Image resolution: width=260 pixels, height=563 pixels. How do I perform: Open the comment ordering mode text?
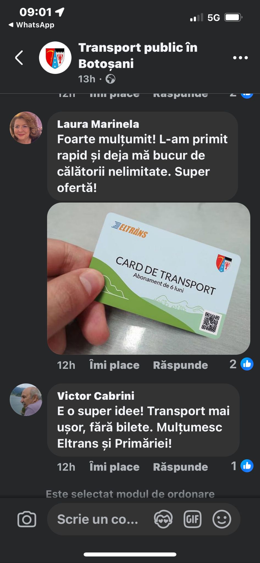tap(130, 494)
